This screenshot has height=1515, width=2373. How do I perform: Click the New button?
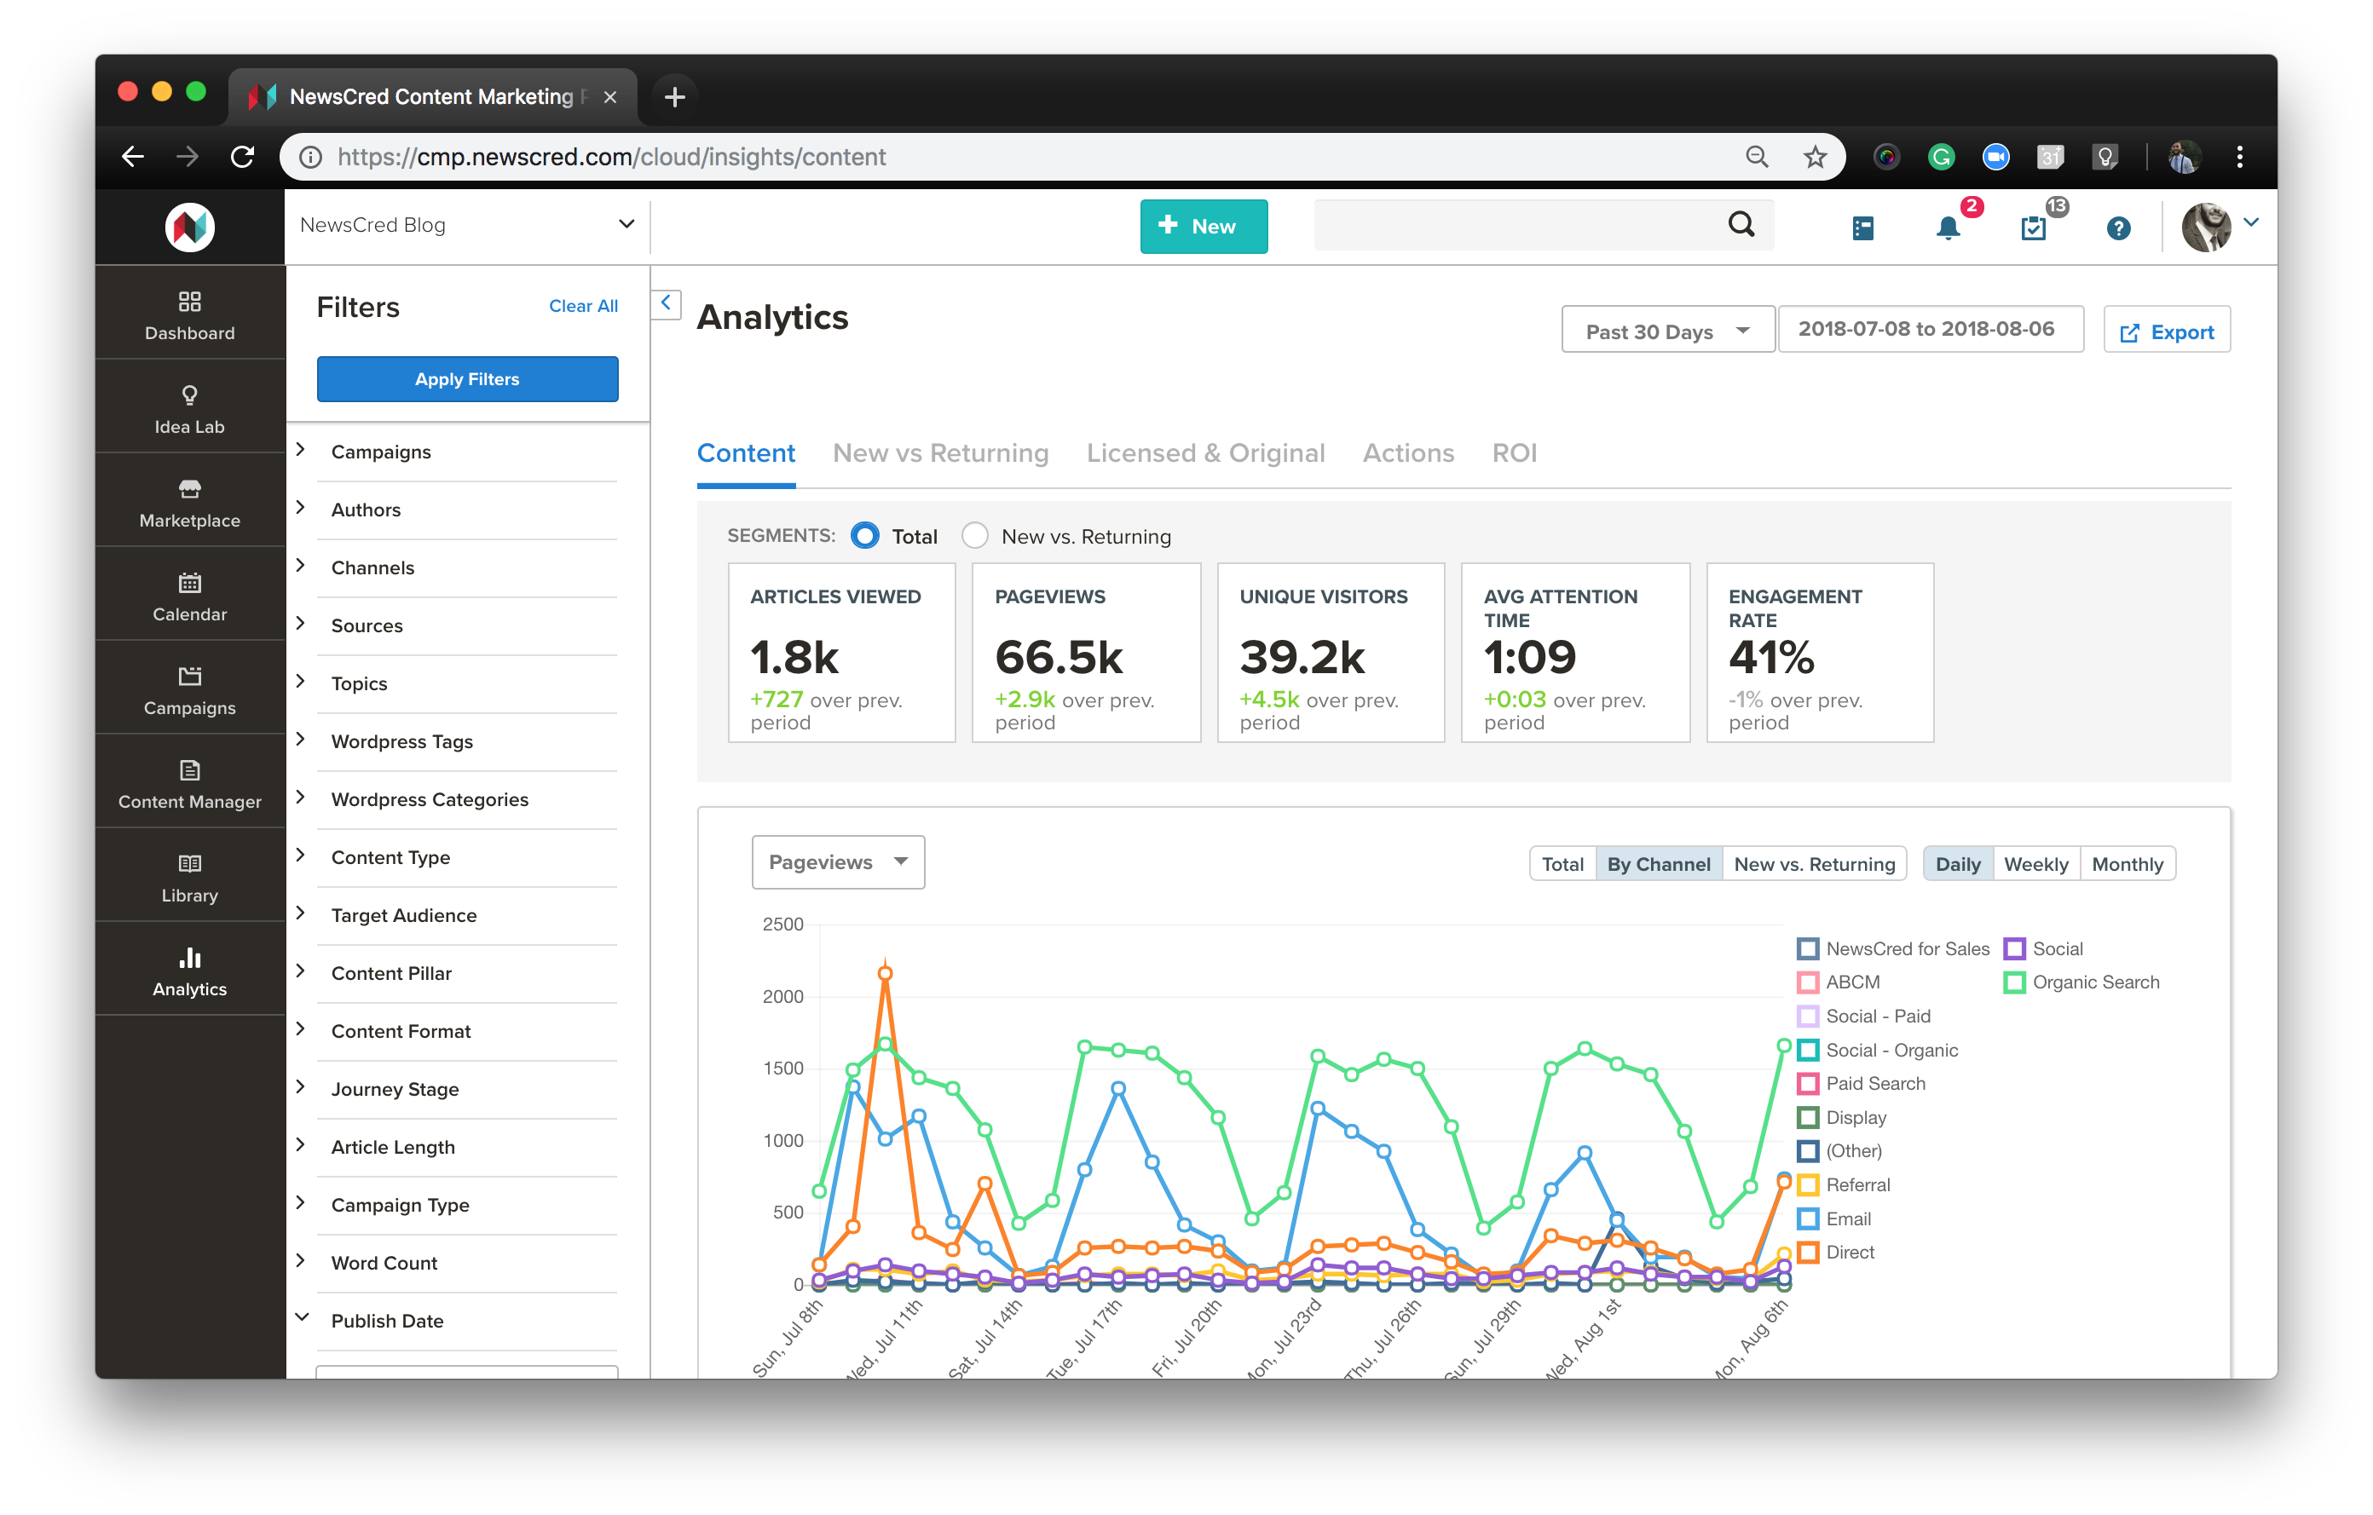pos(1204,226)
